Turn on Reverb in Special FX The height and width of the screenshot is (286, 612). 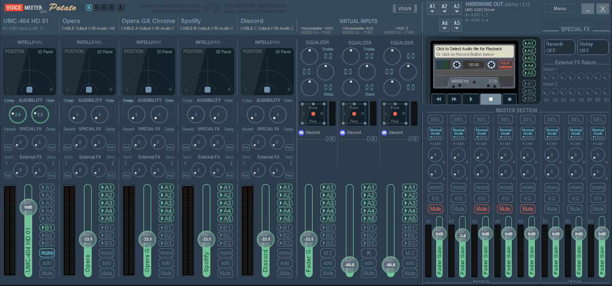(559, 47)
